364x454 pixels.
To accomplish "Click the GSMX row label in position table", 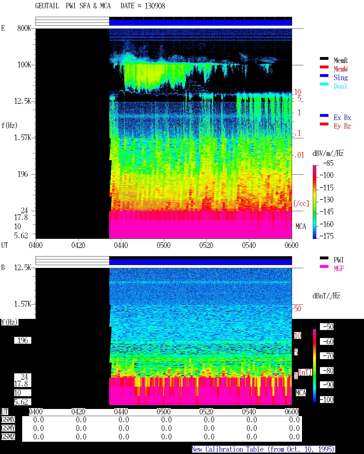I will click(x=8, y=420).
